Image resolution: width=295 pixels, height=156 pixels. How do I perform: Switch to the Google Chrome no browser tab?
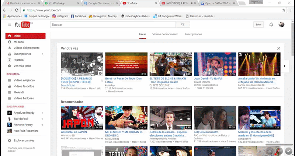(x=101, y=3)
